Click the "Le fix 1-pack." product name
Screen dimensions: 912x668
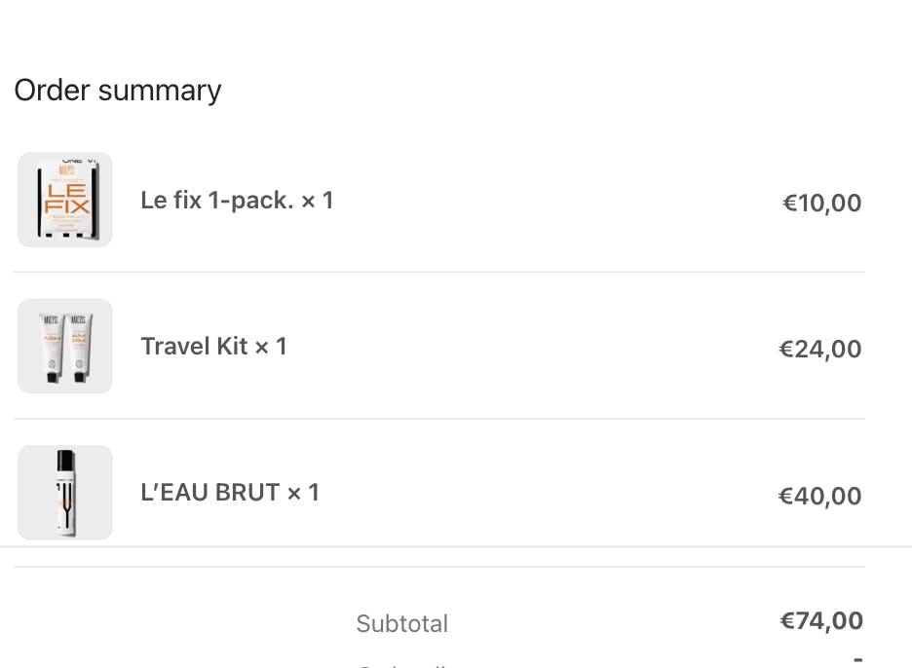click(x=216, y=201)
